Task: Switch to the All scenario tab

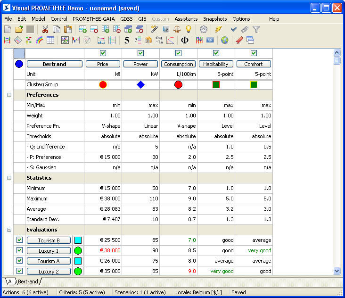Action: (10, 281)
